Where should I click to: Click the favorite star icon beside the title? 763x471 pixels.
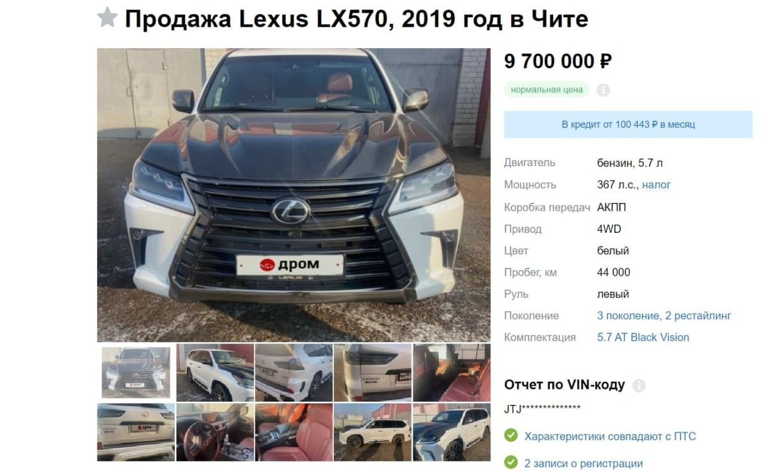(107, 18)
